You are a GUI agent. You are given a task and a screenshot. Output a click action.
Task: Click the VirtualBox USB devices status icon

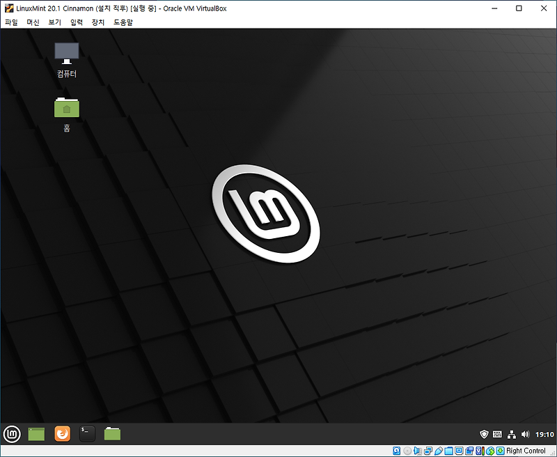point(439,451)
